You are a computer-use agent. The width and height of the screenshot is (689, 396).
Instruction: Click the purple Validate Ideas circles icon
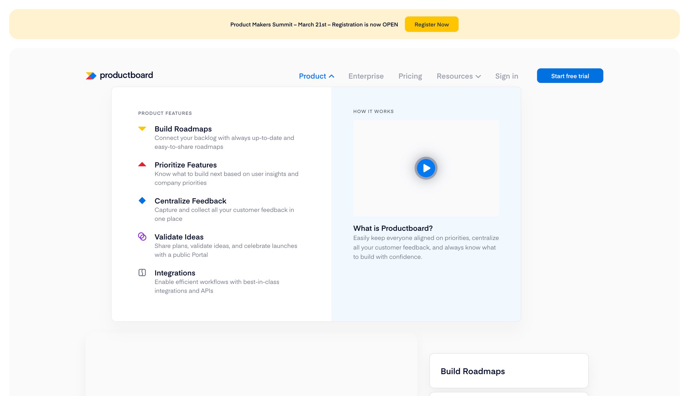click(142, 237)
